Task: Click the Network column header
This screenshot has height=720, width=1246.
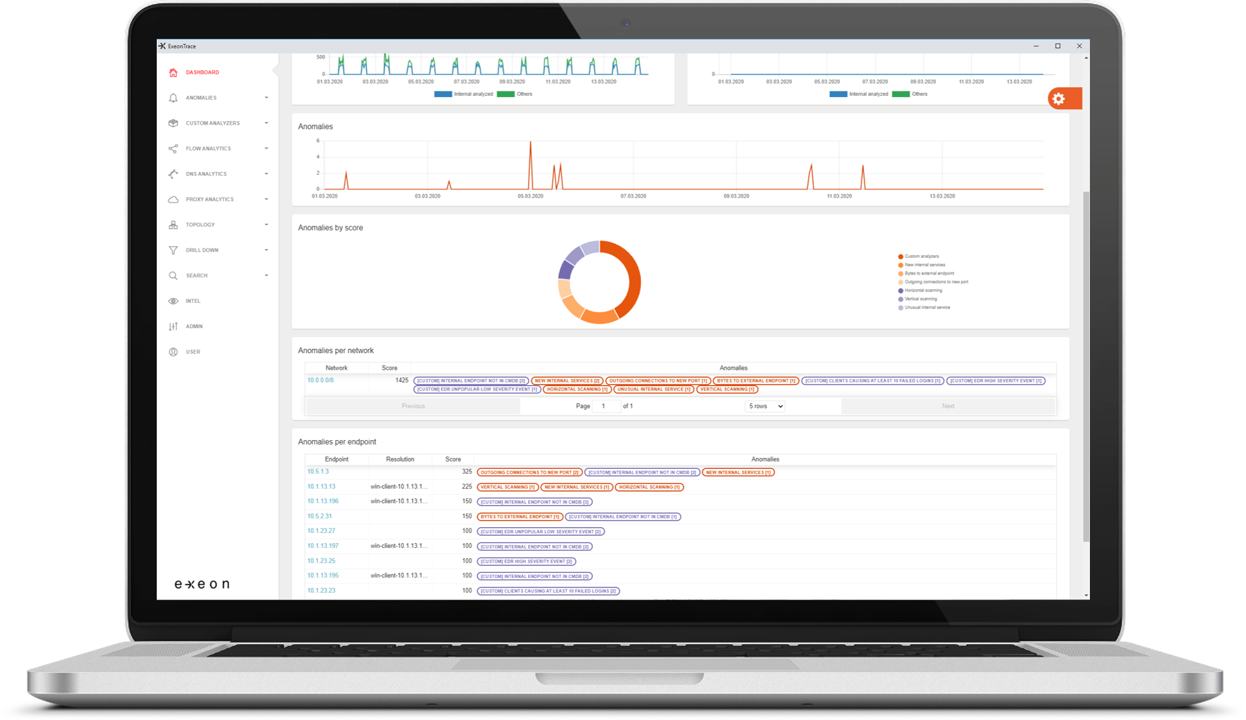Action: (336, 368)
